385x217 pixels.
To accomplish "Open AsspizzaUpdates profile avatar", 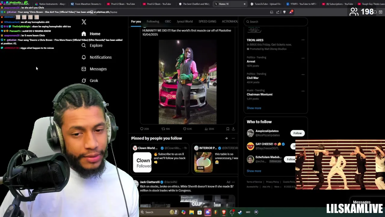I will [x=251, y=133].
